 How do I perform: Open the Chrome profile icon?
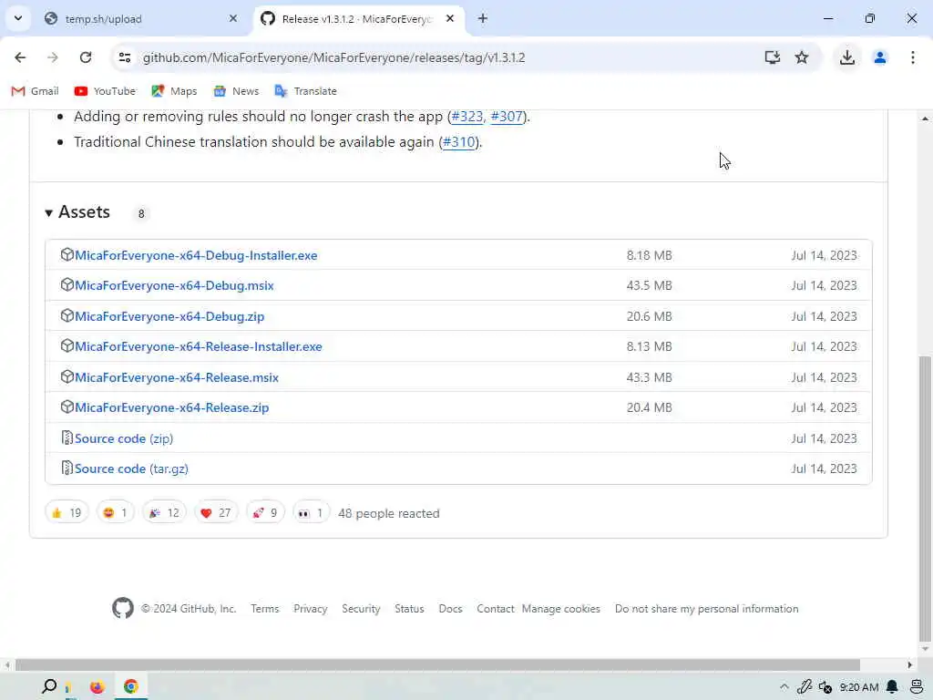880,57
